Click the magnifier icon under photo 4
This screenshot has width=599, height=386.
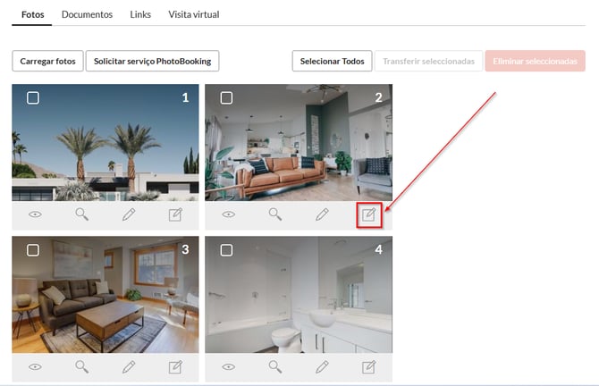pos(275,366)
